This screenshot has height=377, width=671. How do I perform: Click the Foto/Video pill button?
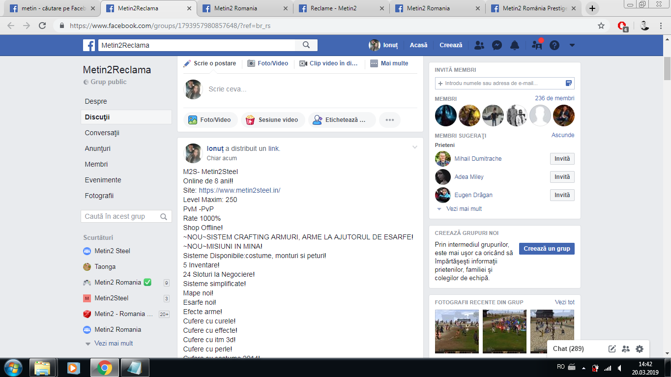pos(210,120)
